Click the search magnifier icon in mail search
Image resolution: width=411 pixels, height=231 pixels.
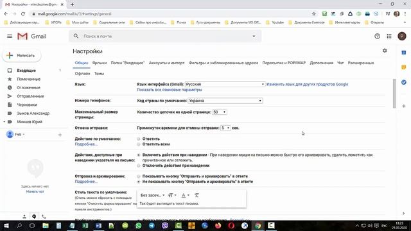coord(76,36)
